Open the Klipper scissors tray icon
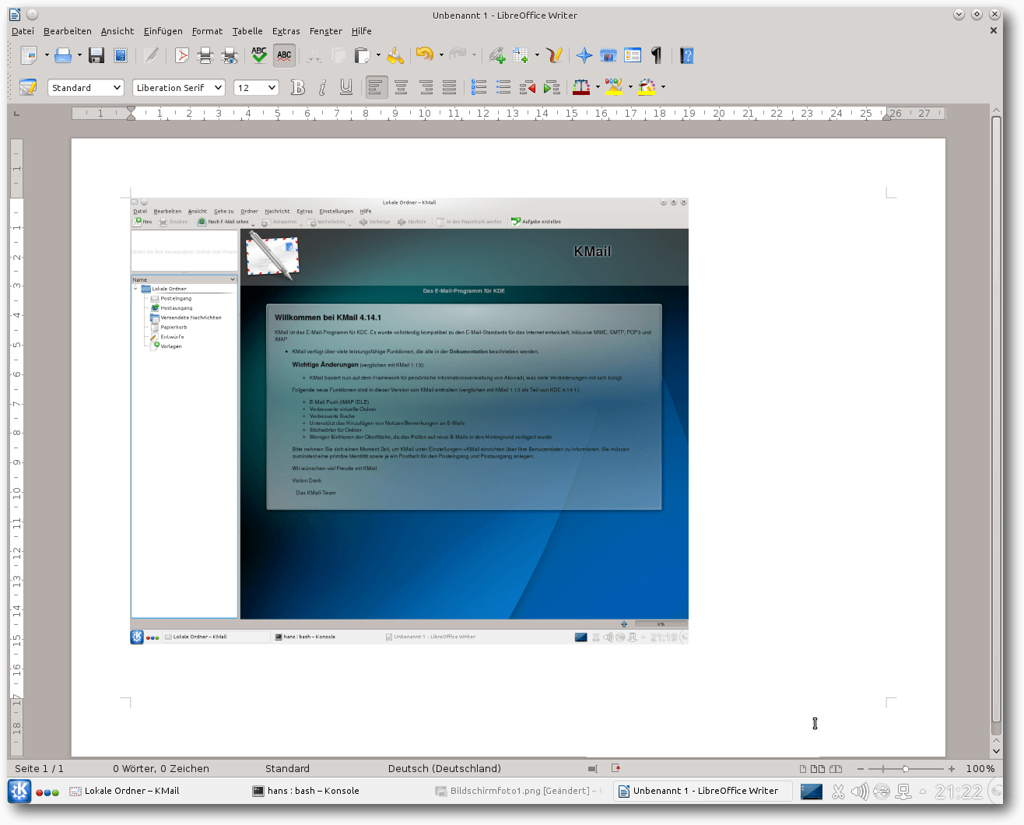This screenshot has width=1024, height=825. click(838, 792)
